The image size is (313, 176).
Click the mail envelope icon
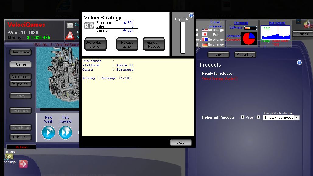tap(70, 25)
